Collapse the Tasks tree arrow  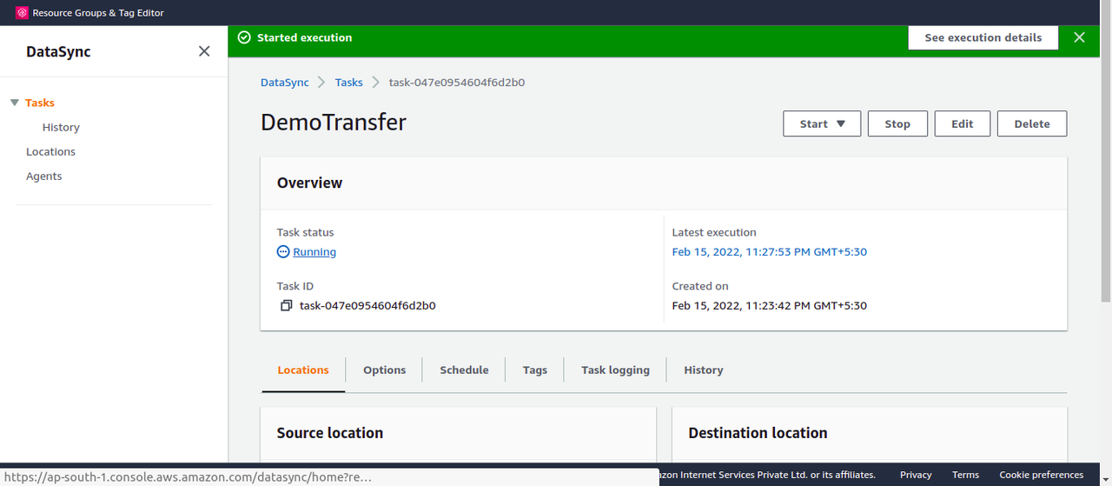click(x=14, y=103)
